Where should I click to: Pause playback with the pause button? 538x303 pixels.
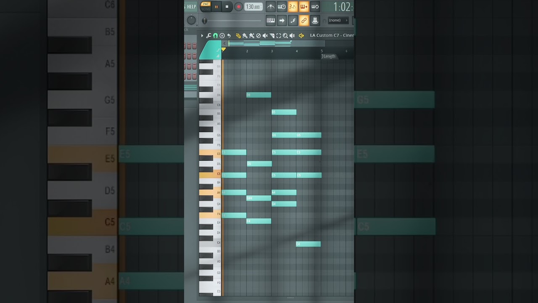click(216, 7)
